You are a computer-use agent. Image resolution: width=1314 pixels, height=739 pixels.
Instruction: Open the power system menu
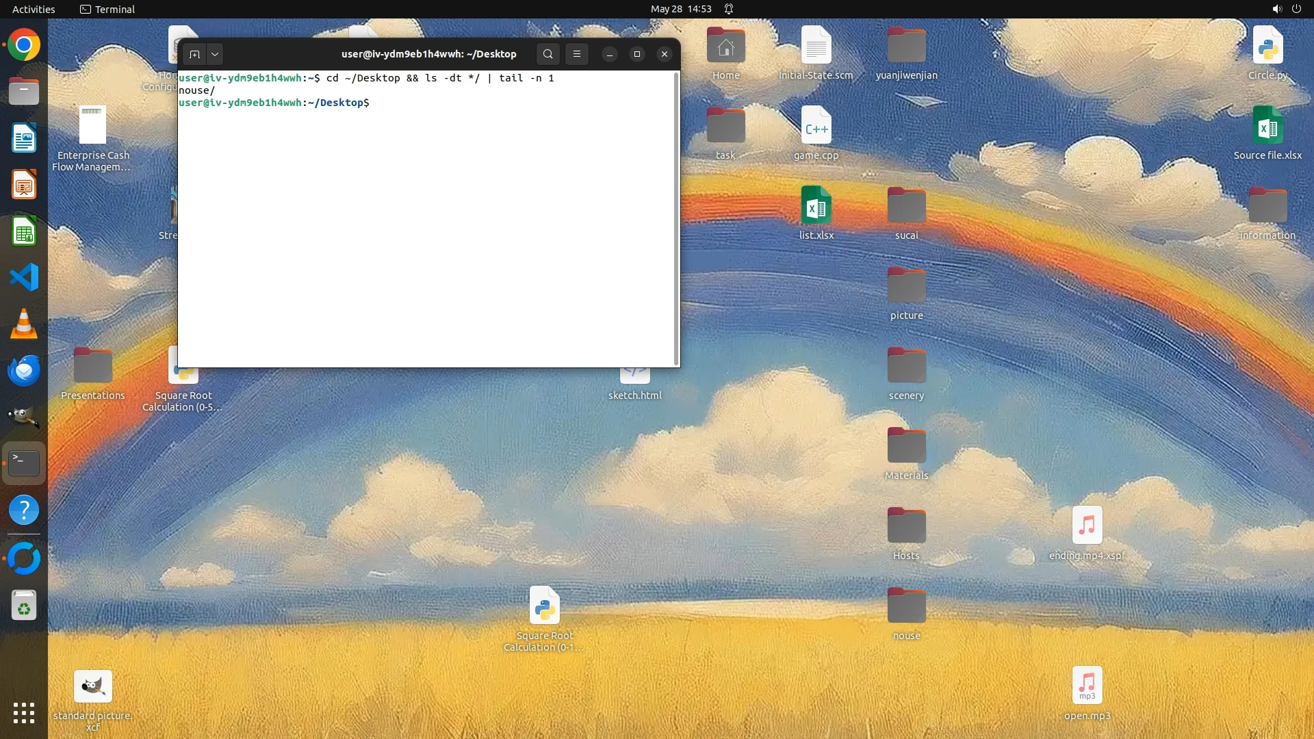[x=1296, y=9]
